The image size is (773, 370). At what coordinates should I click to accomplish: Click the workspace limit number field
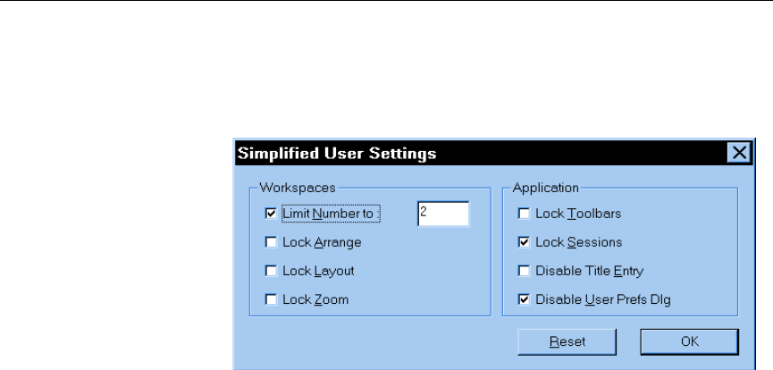[x=442, y=214]
